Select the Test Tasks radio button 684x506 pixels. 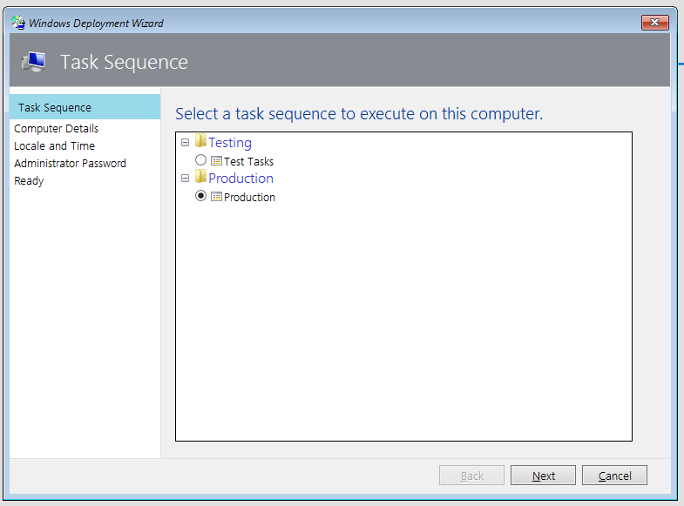[200, 160]
